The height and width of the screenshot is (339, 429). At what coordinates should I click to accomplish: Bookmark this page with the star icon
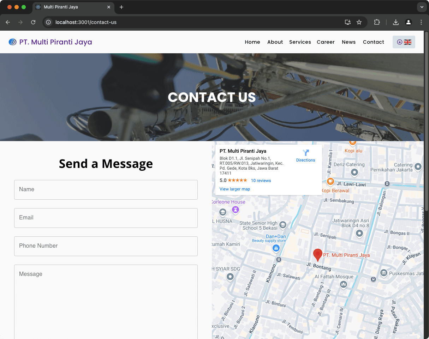coord(359,22)
